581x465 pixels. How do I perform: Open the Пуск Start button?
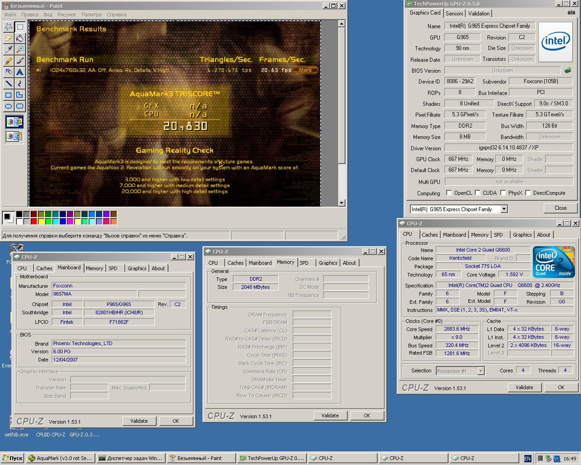[12, 458]
